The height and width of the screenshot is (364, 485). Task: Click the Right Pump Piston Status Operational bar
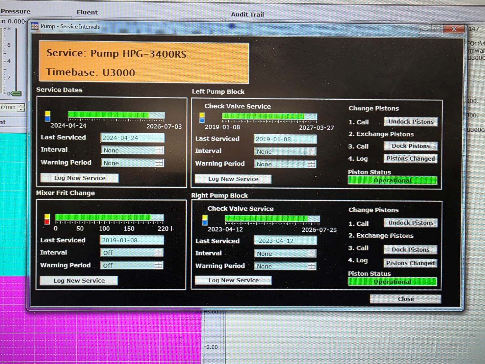click(393, 282)
